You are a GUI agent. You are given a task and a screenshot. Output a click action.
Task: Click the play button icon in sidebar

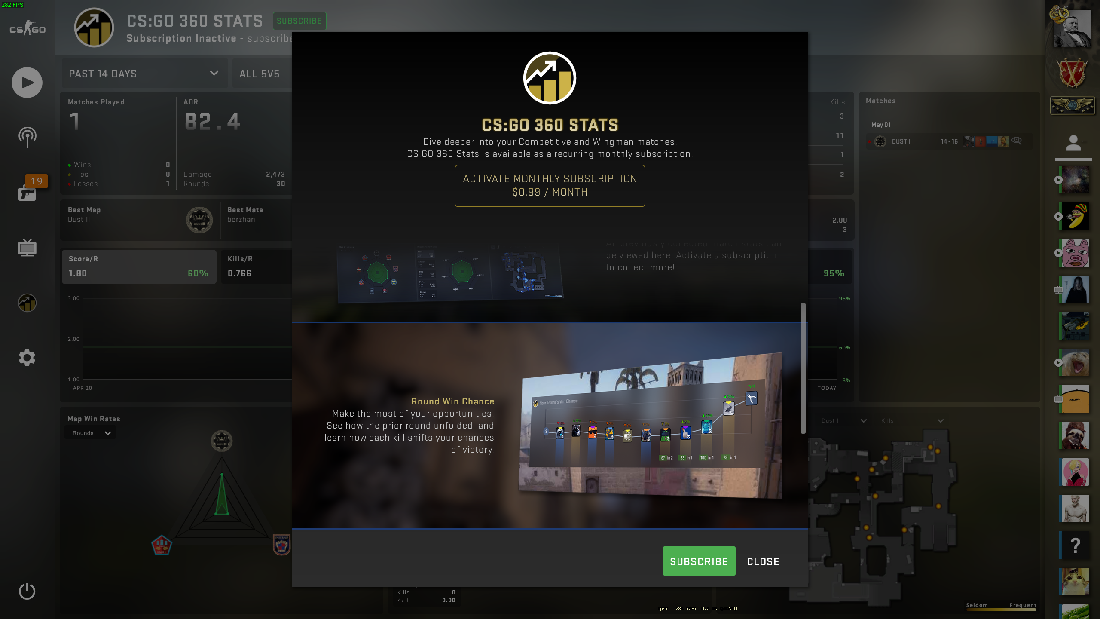pos(27,82)
